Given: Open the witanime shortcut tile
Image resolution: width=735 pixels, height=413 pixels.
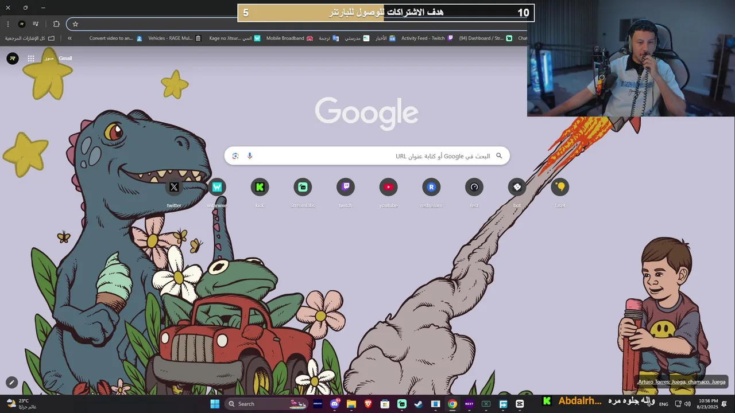Looking at the screenshot, I should pyautogui.click(x=217, y=193).
